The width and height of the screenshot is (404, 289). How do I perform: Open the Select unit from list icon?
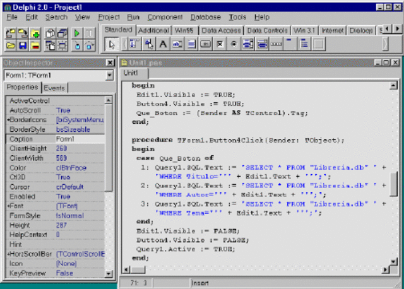50,33
